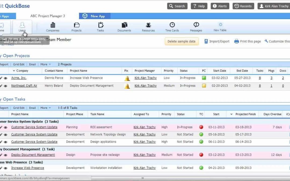
Task: Click the Assigned To column header
Action: (141, 114)
